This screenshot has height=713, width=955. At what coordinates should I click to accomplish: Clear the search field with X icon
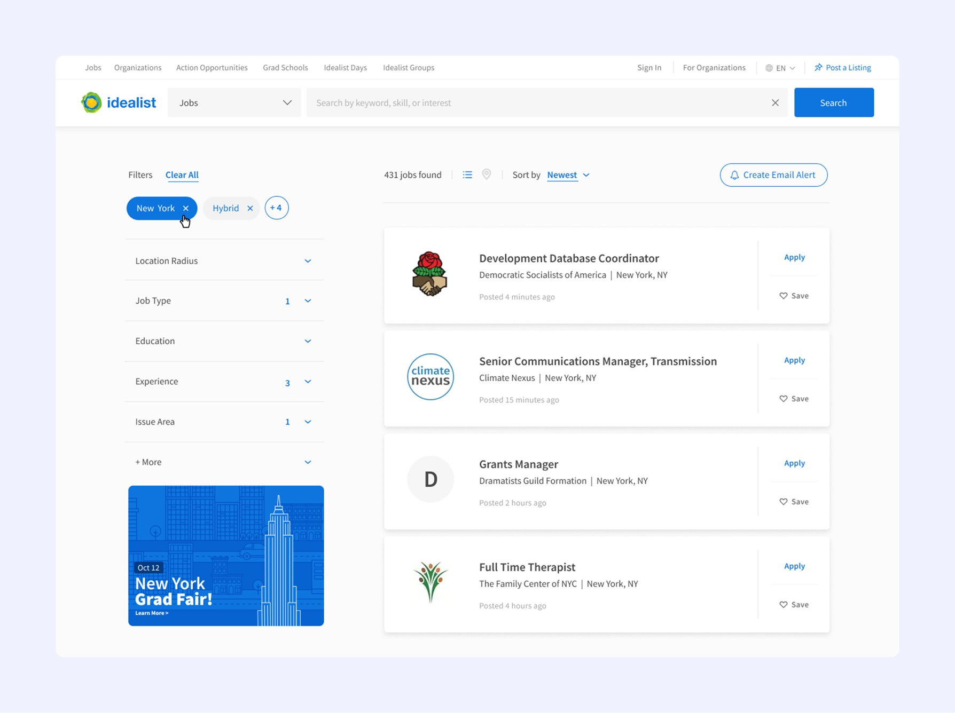coord(775,102)
